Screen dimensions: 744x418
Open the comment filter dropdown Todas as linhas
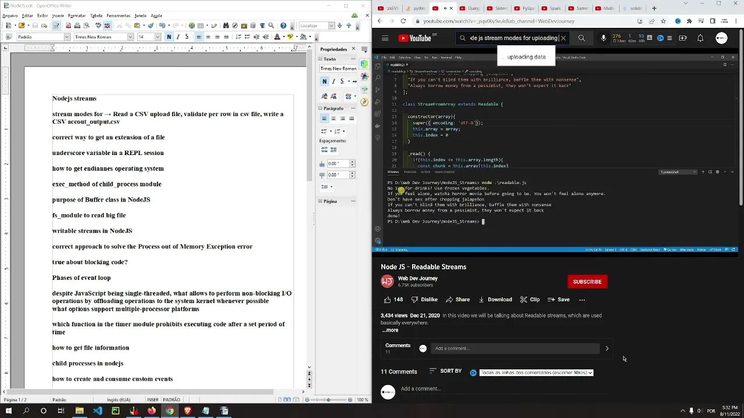click(x=536, y=373)
